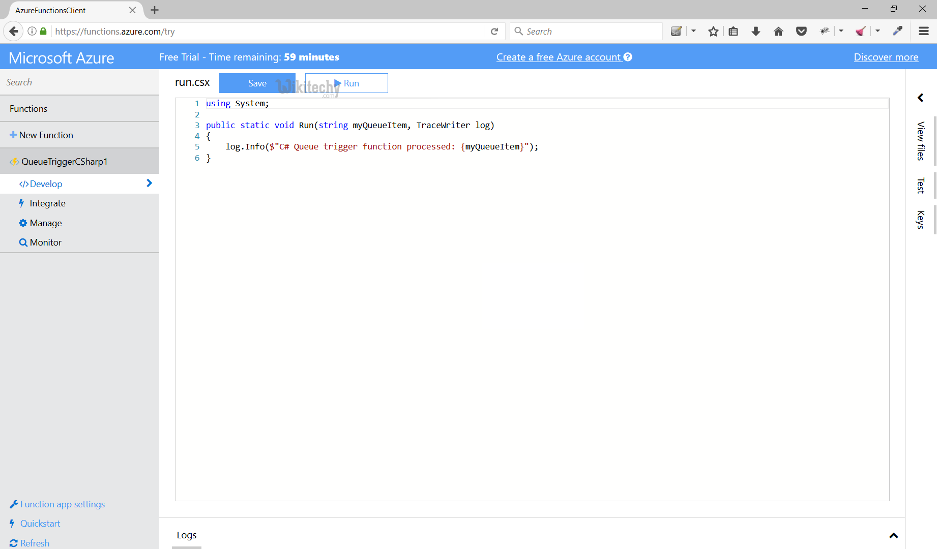
Task: Bookmark this page with star icon
Action: pyautogui.click(x=713, y=32)
